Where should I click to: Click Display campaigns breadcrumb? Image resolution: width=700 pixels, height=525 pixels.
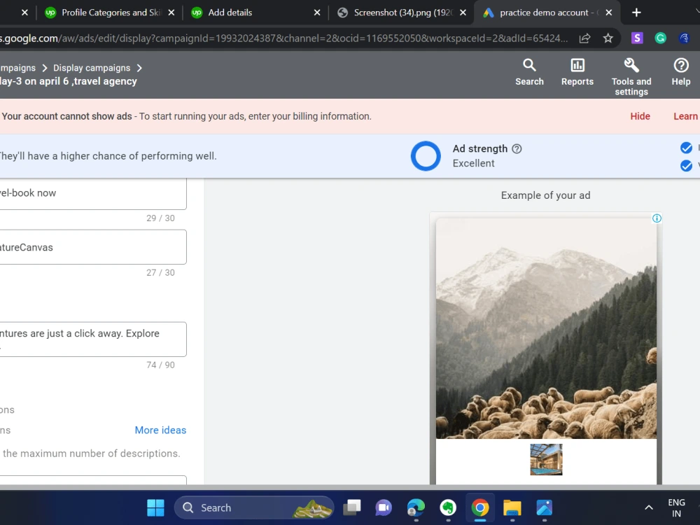(x=92, y=68)
